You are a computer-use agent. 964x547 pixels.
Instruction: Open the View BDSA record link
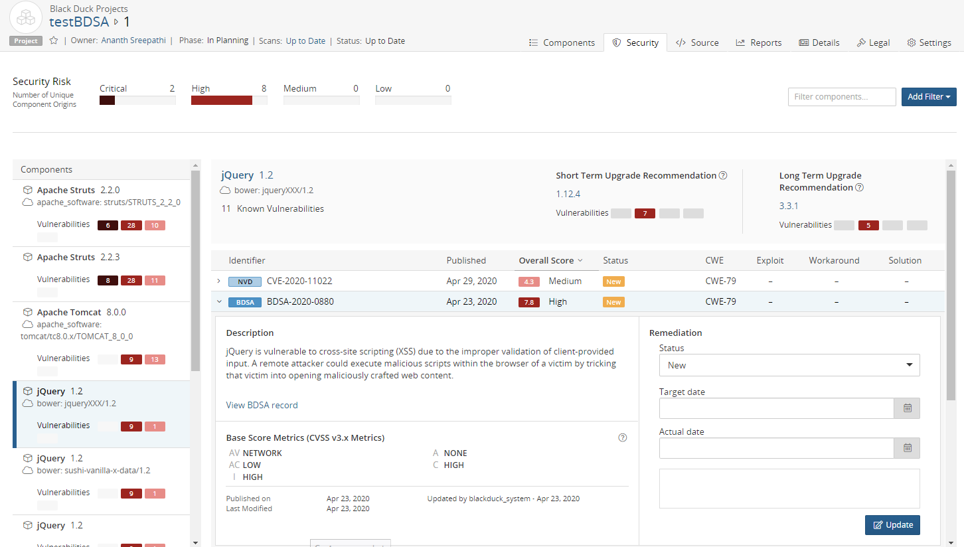coord(262,405)
